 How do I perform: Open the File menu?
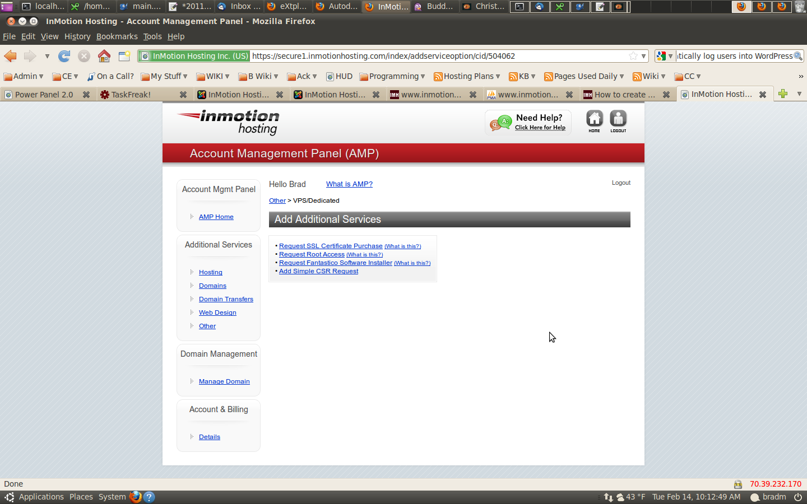click(9, 36)
